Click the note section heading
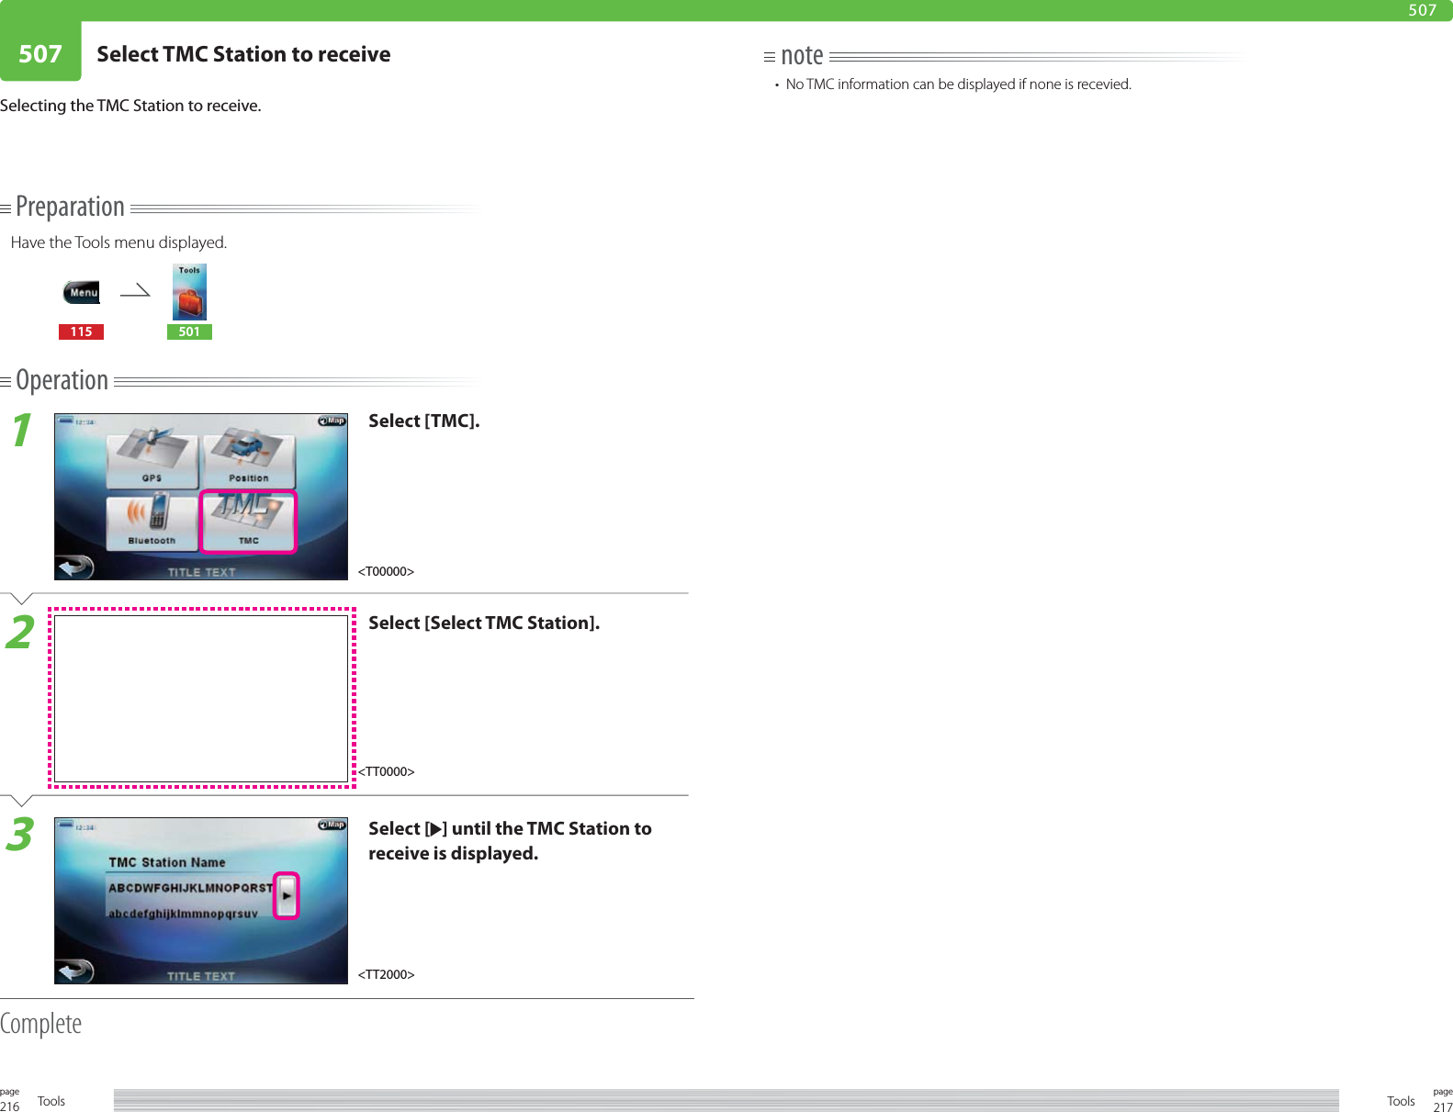 tap(802, 56)
